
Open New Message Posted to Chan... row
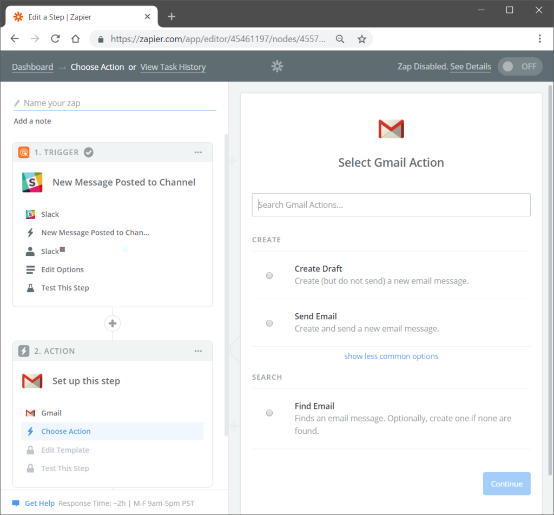coord(113,233)
